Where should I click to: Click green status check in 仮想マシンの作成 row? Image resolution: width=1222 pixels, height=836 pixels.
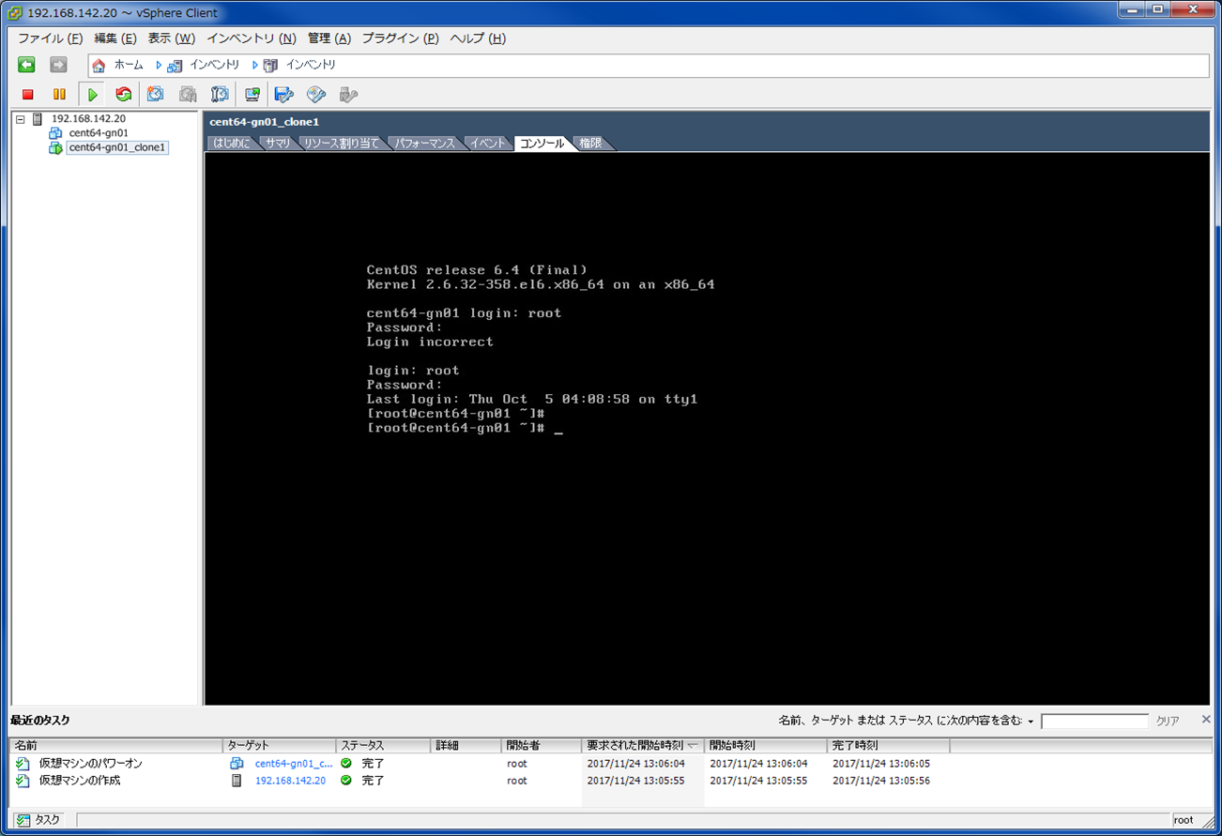346,780
